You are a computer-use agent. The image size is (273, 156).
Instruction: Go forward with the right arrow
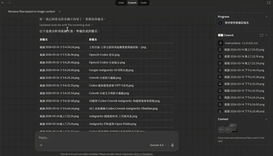point(9,3)
